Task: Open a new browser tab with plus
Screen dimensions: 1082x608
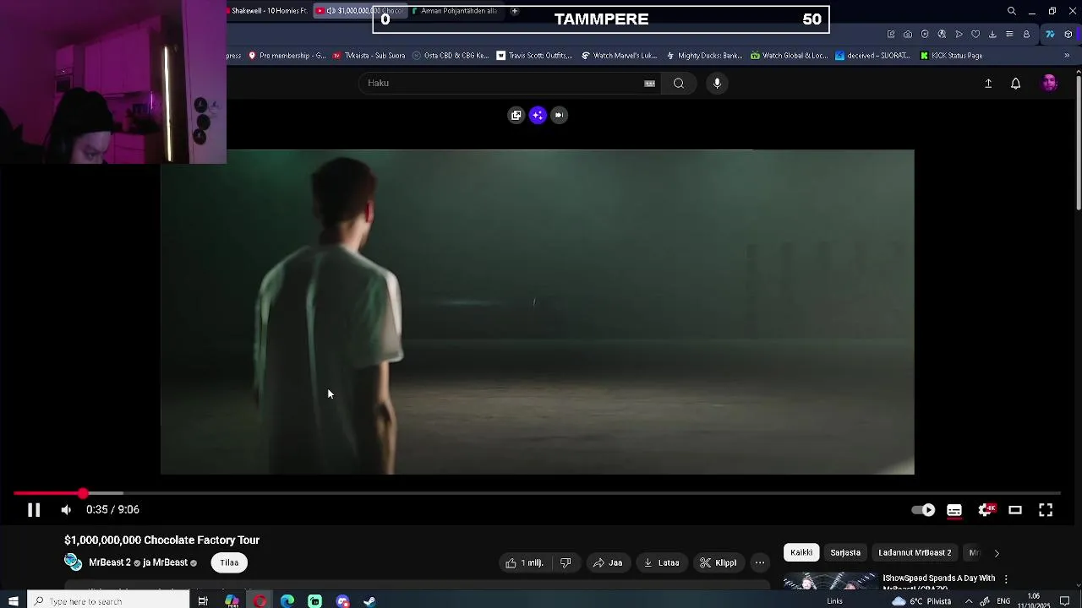Action: click(x=514, y=11)
